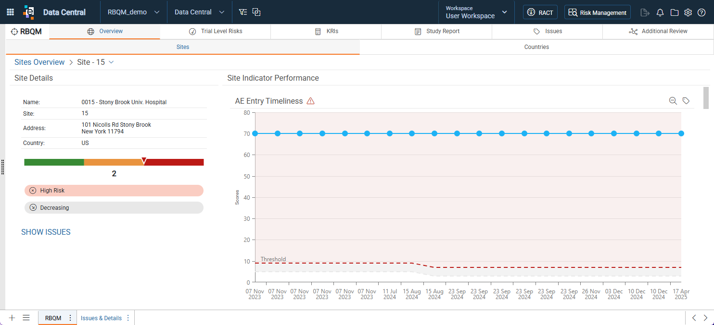Screen dimensions: 714x325
Task: Click the Data Central logo icon
Action: pyautogui.click(x=29, y=12)
